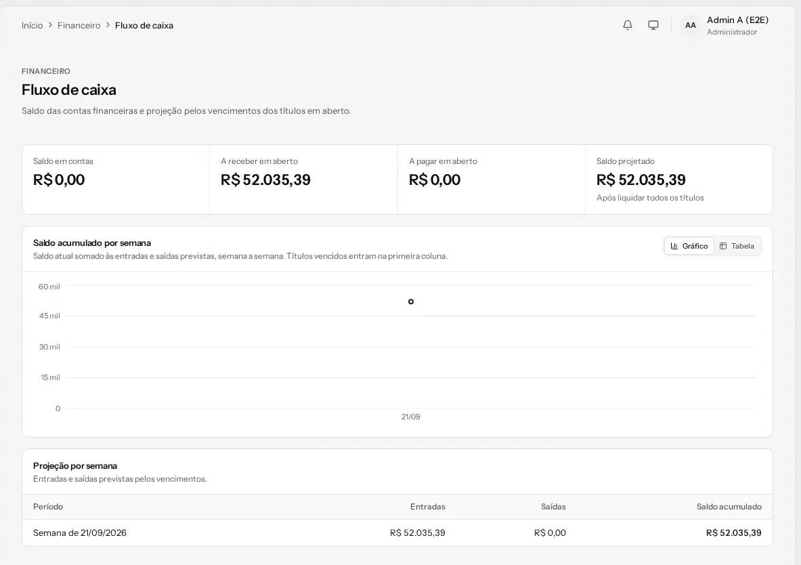801x565 pixels.
Task: Click the 30 mil axis label
Action: (49, 347)
